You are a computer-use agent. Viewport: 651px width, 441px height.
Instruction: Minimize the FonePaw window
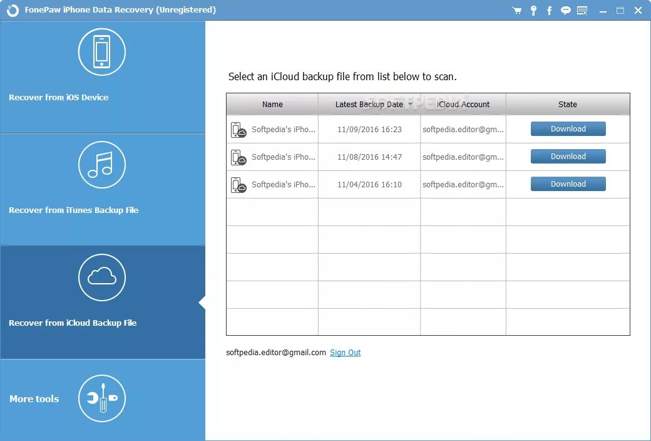[x=603, y=11]
